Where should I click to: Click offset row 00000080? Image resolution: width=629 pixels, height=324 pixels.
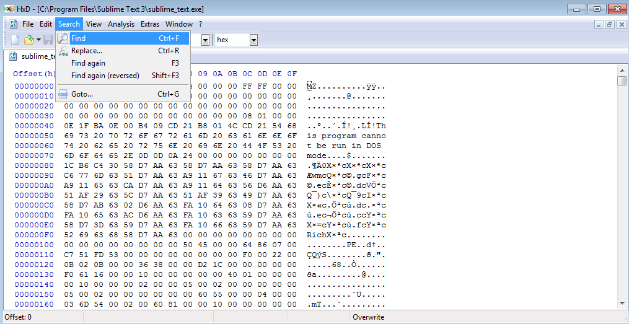[34, 165]
